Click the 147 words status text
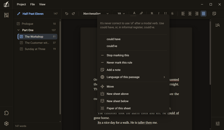Viewport: 224px width, 130px height. point(20,126)
